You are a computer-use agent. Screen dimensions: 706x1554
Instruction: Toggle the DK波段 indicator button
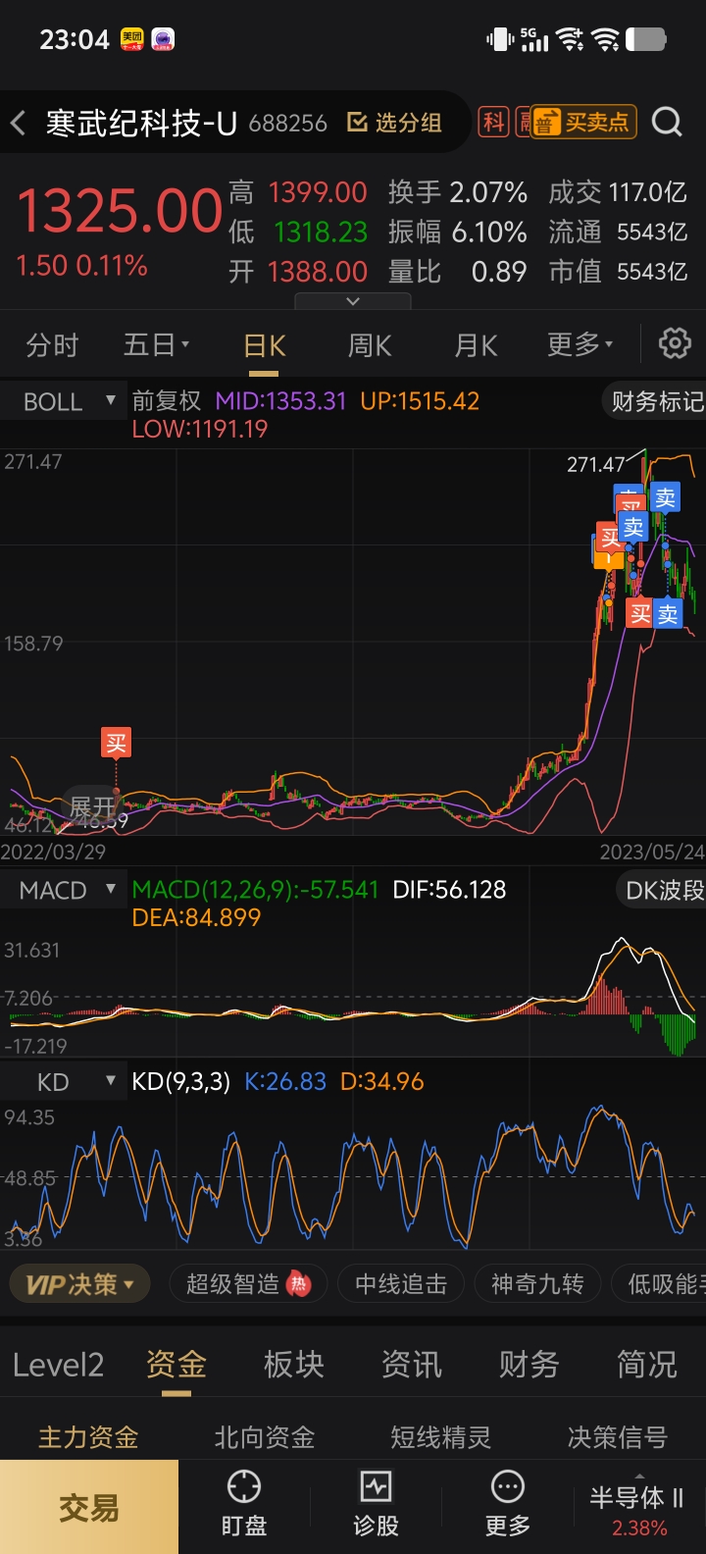(663, 890)
